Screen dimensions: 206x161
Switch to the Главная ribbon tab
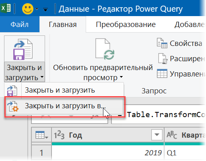[x=63, y=25]
